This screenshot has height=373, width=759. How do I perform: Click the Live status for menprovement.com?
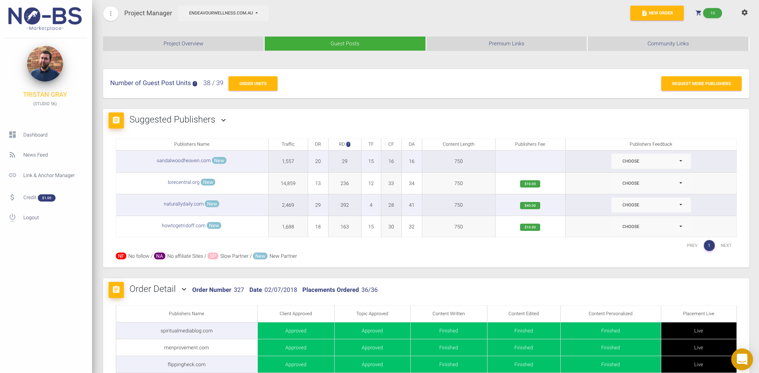point(699,348)
